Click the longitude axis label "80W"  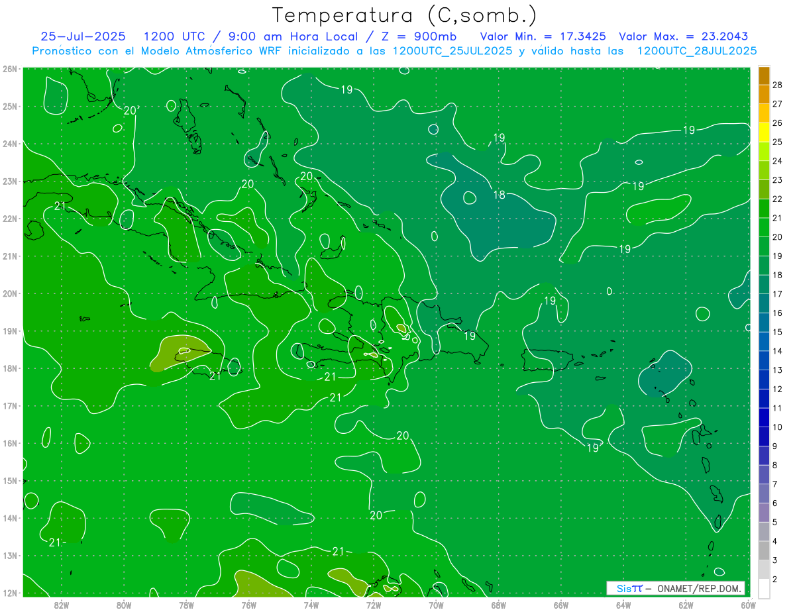coord(124,605)
